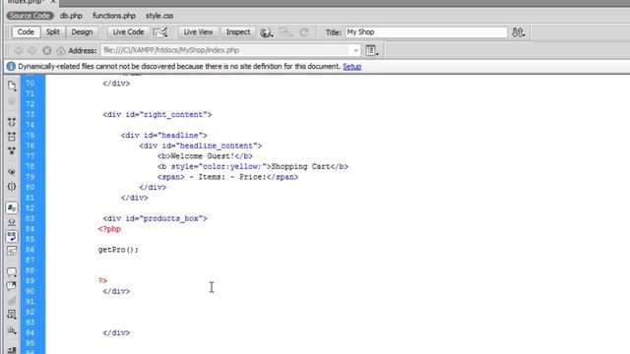This screenshot has height=354, width=630.
Task: Click the closing ?> PHP tag
Action: tap(102, 280)
